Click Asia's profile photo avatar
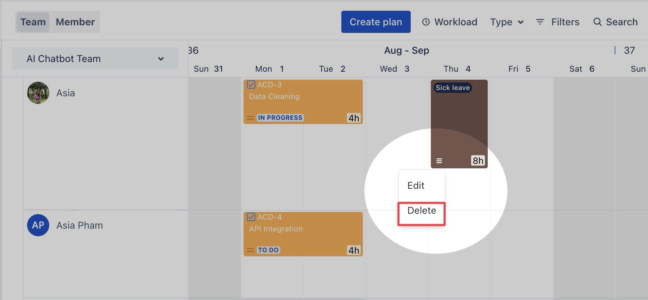The width and height of the screenshot is (648, 300). [x=38, y=93]
